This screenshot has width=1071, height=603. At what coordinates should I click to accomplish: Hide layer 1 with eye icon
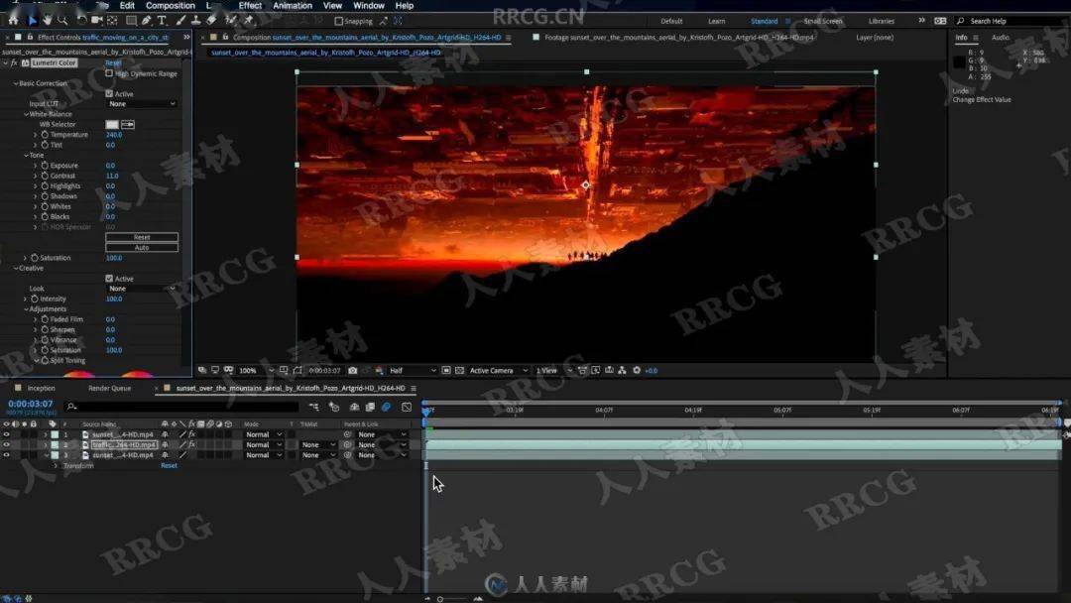click(x=7, y=434)
